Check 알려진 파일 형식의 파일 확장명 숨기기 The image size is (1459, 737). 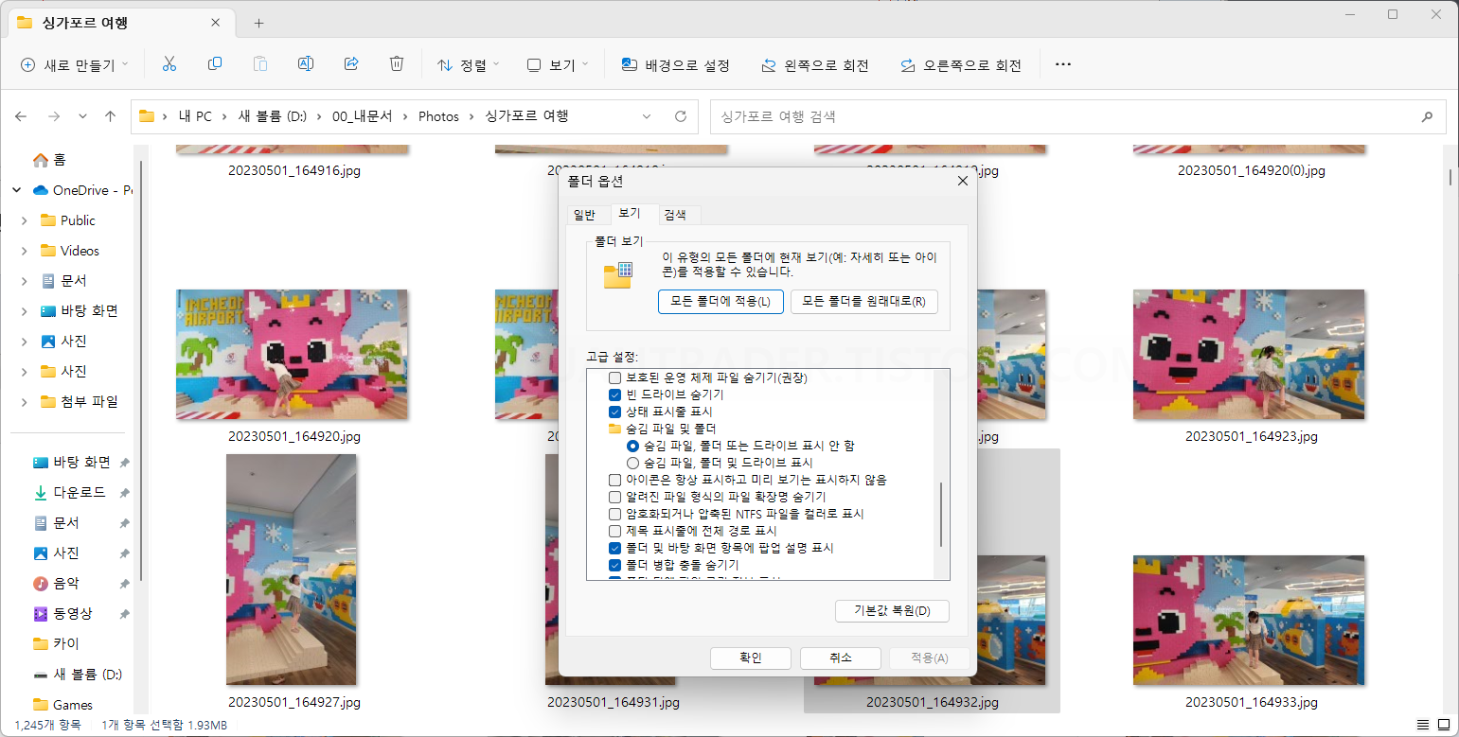coord(614,497)
